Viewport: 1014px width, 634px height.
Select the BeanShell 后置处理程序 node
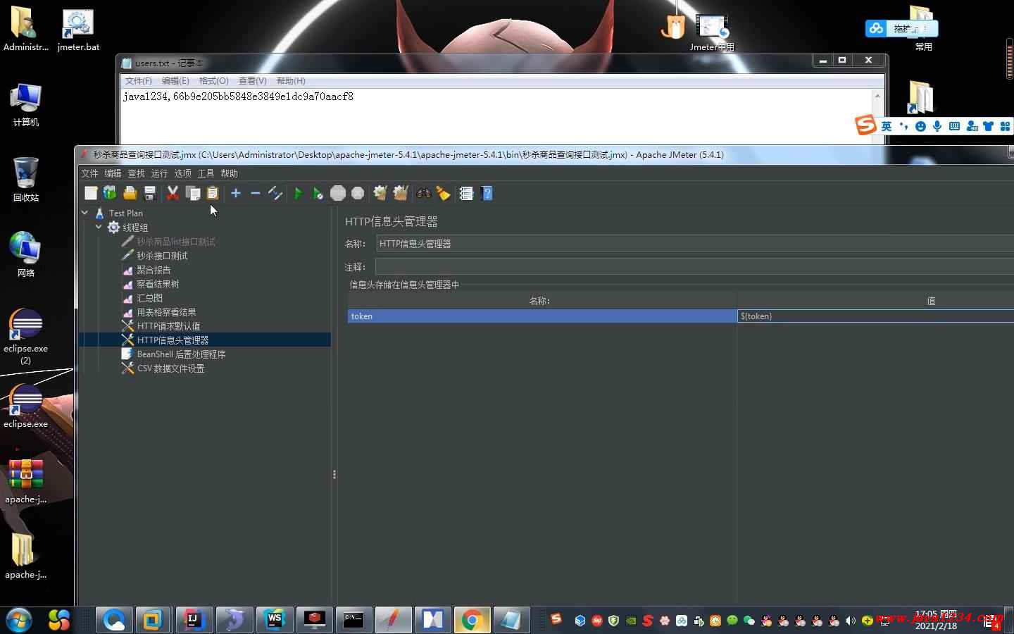pyautogui.click(x=181, y=354)
